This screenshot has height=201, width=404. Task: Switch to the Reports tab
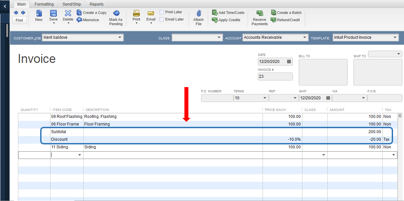(97, 4)
